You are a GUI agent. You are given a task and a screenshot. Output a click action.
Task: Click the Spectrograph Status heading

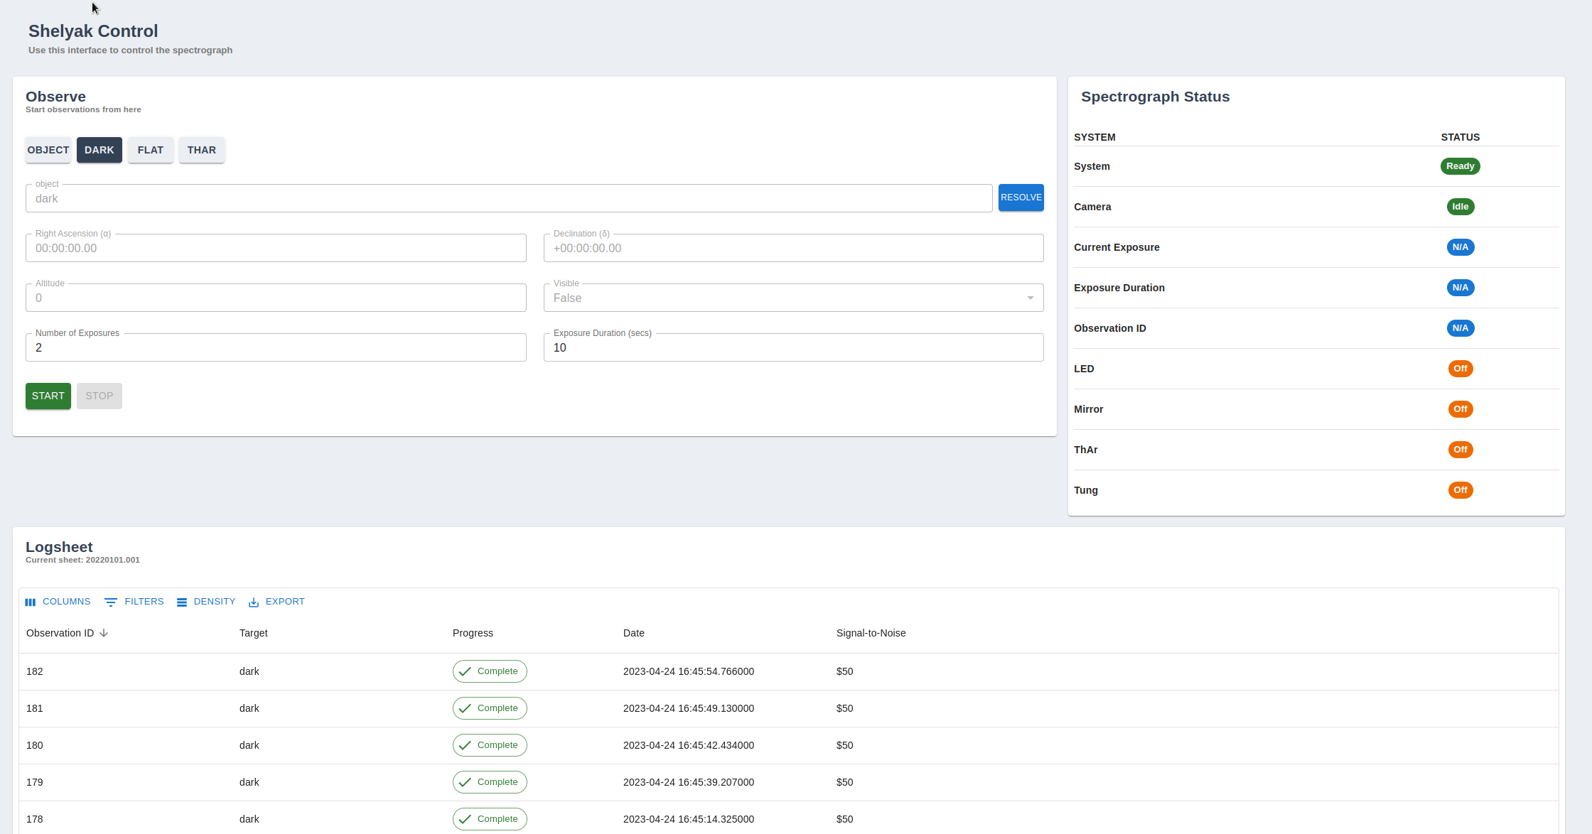[x=1156, y=97]
